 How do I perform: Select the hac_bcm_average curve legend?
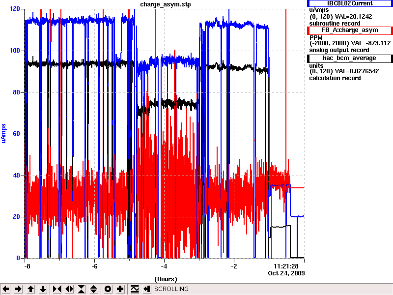350,58
